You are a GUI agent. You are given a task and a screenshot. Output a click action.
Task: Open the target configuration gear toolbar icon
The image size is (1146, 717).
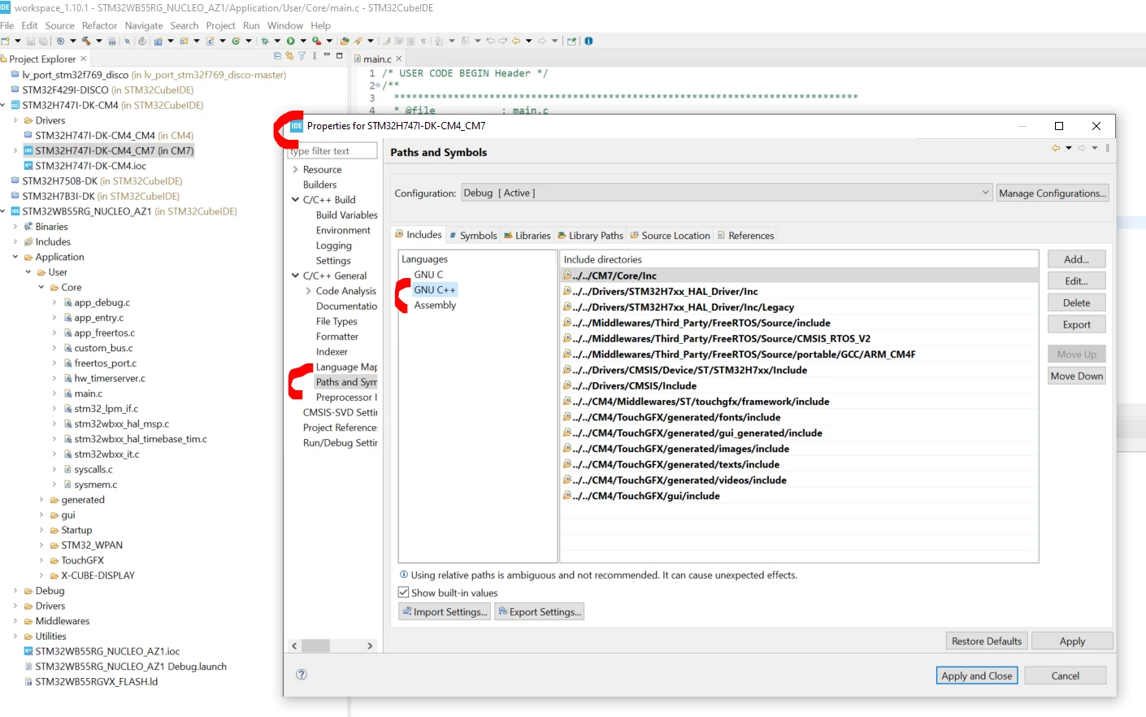click(59, 41)
